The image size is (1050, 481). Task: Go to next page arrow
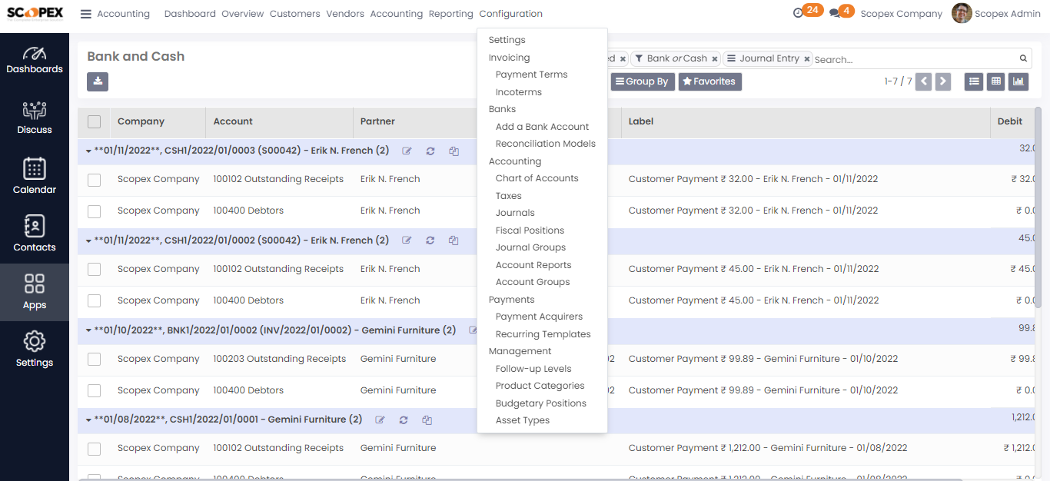pos(943,81)
